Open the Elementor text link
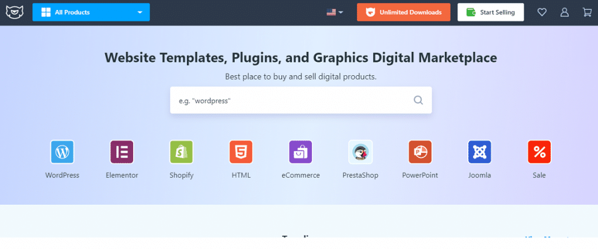598x249 pixels. tap(121, 176)
